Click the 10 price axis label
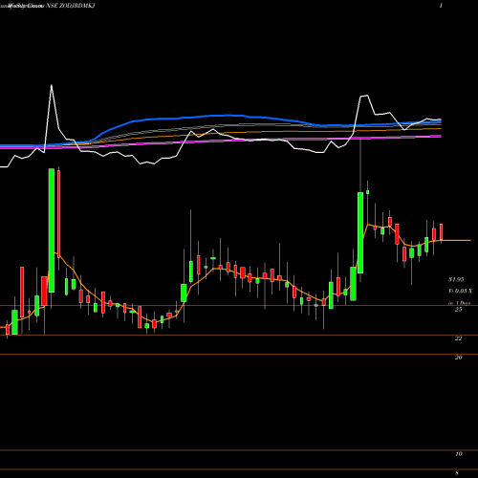This screenshot has height=478, width=478. point(458,454)
